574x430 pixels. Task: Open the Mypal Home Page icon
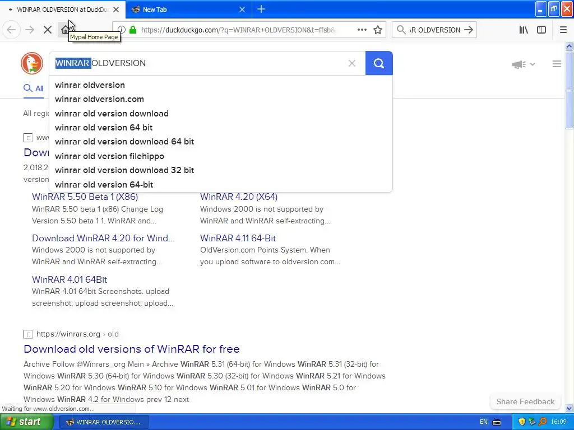pyautogui.click(x=65, y=30)
